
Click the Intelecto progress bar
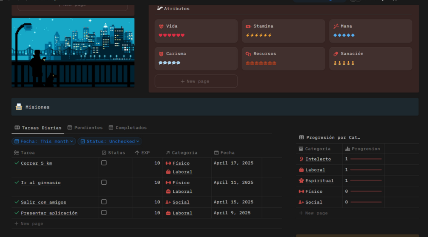[366, 159]
